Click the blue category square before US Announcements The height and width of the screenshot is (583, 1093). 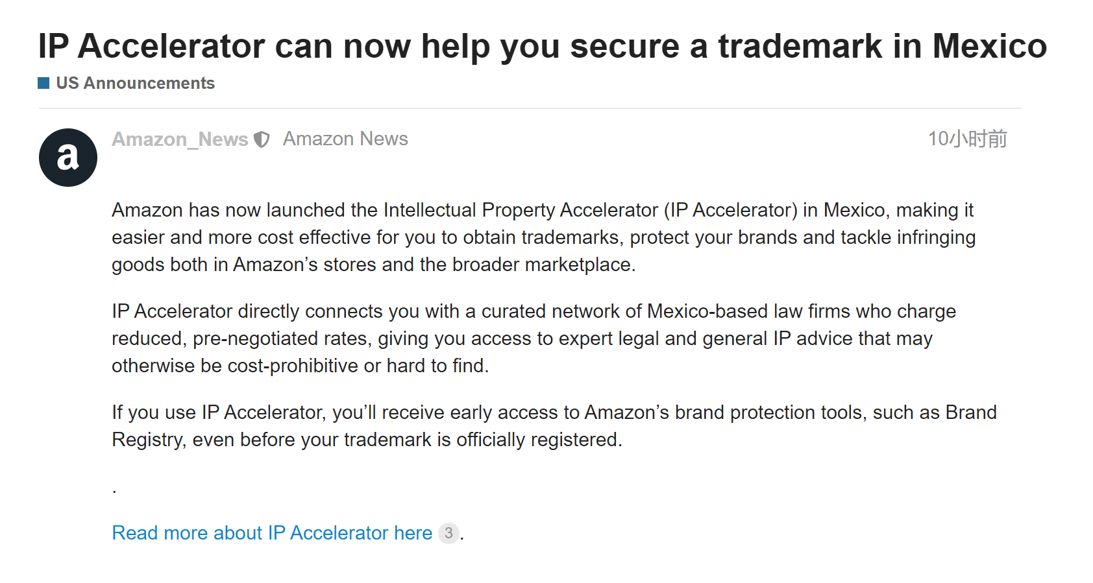pyautogui.click(x=44, y=83)
